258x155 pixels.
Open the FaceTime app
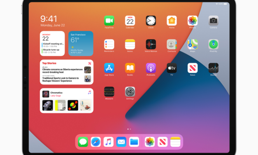[x=109, y=21]
